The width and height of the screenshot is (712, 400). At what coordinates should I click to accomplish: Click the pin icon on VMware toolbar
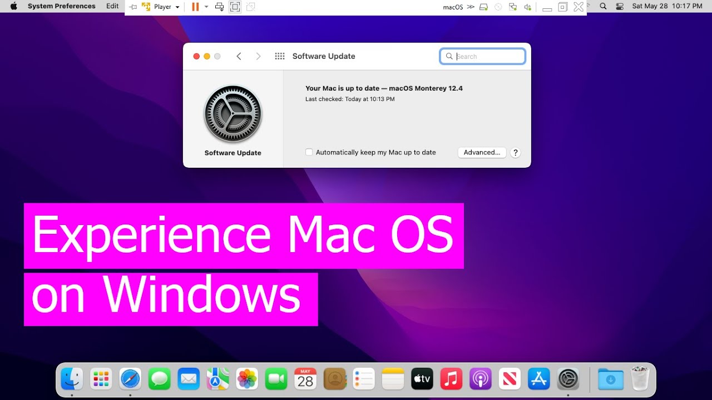(133, 7)
